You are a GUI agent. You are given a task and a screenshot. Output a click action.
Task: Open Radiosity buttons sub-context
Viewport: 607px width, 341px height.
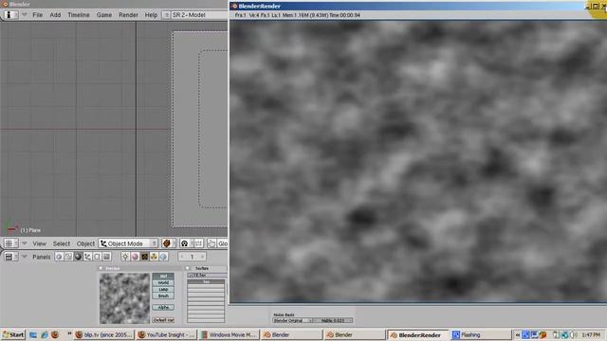[x=154, y=257]
